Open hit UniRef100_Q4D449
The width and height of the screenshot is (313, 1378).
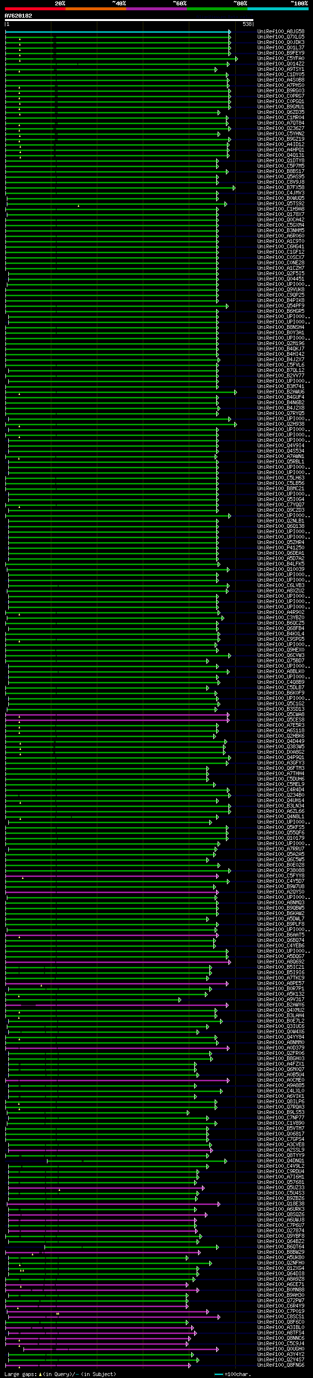point(281,742)
